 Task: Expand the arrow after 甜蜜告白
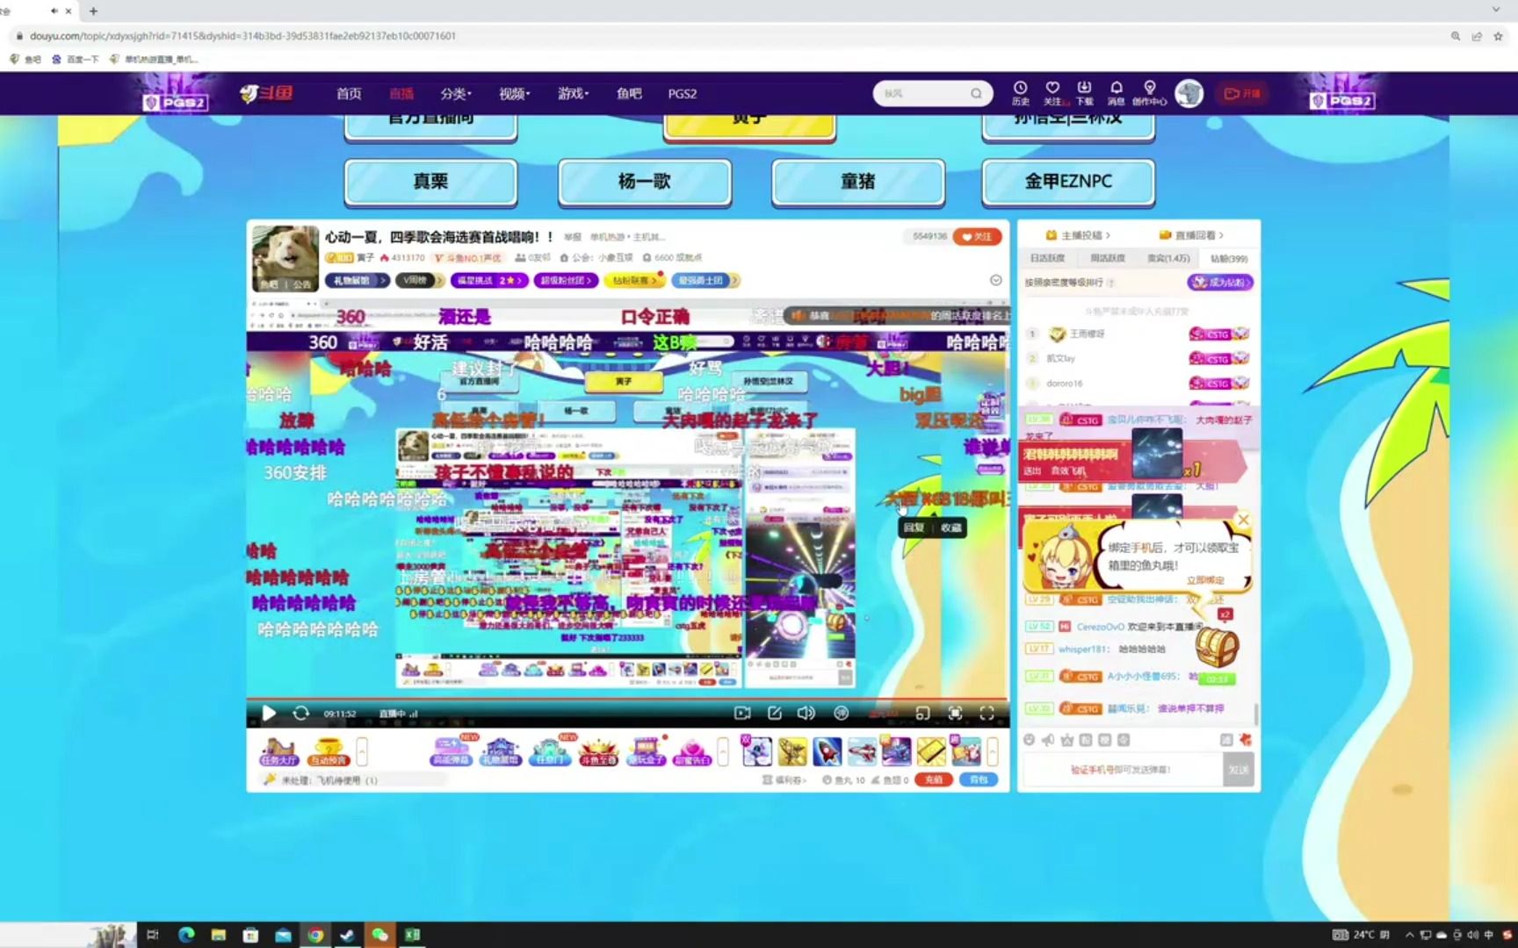[723, 751]
